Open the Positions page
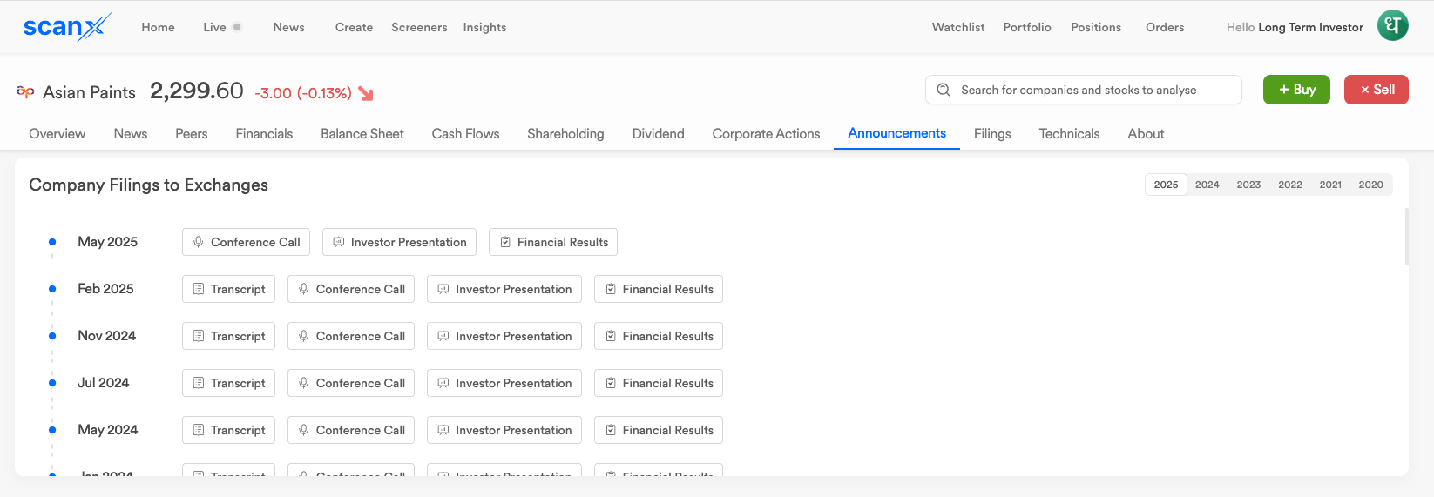The width and height of the screenshot is (1434, 497). (x=1096, y=27)
